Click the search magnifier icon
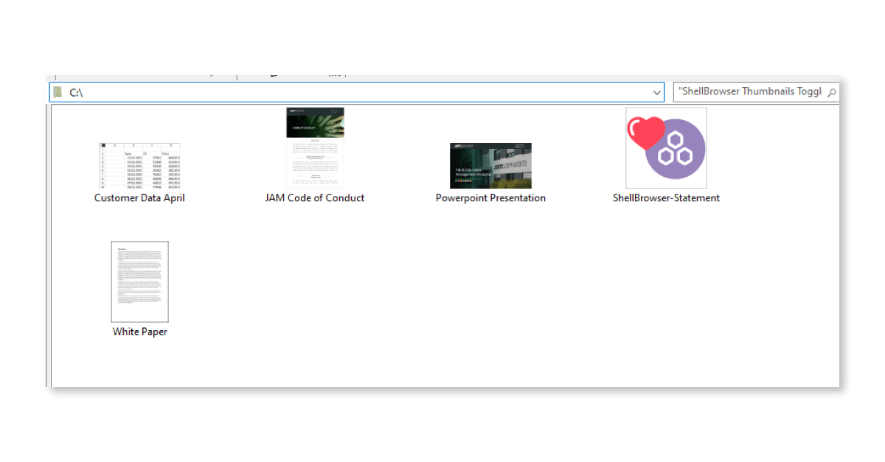The height and width of the screenshot is (462, 885). [831, 93]
